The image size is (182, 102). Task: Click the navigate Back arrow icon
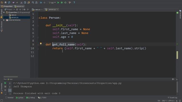pos(41,3)
